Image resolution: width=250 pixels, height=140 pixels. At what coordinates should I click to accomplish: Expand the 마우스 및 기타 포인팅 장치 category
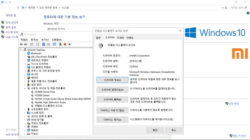tap(25, 71)
